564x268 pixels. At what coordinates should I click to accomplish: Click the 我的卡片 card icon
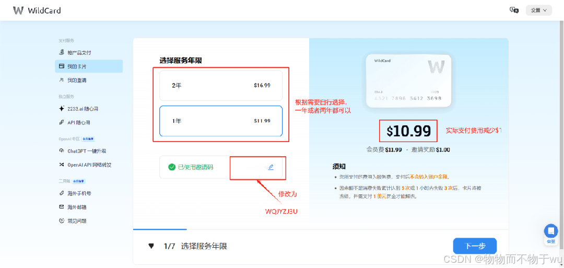(61, 66)
